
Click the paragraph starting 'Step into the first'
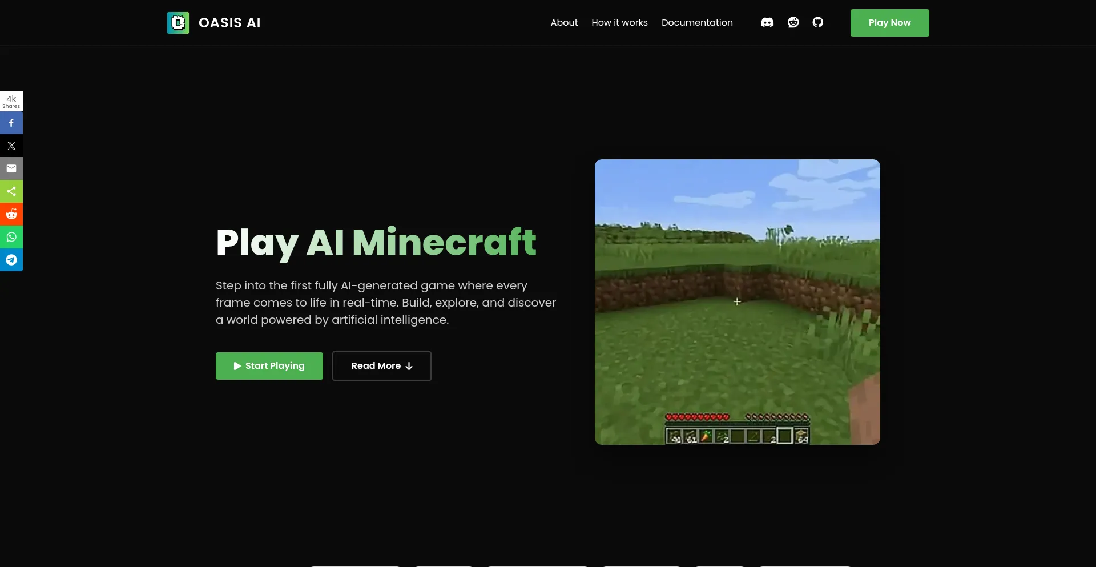(386, 303)
